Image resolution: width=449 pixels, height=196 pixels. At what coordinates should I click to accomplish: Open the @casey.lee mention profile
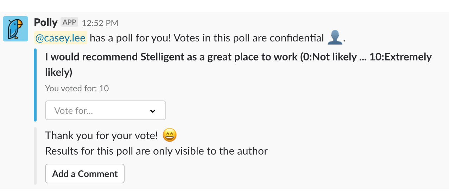(61, 38)
